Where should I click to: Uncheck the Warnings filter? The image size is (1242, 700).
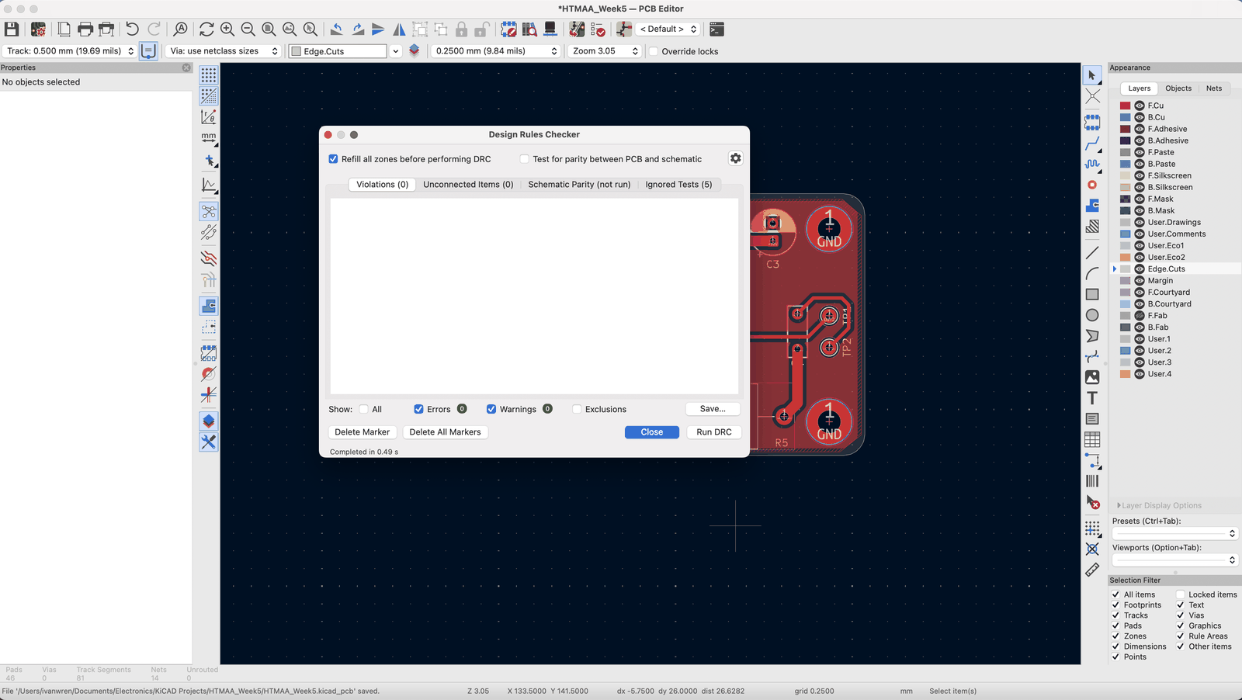tap(491, 409)
